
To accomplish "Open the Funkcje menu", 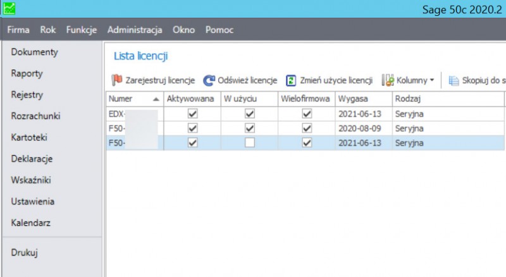I will (x=82, y=30).
